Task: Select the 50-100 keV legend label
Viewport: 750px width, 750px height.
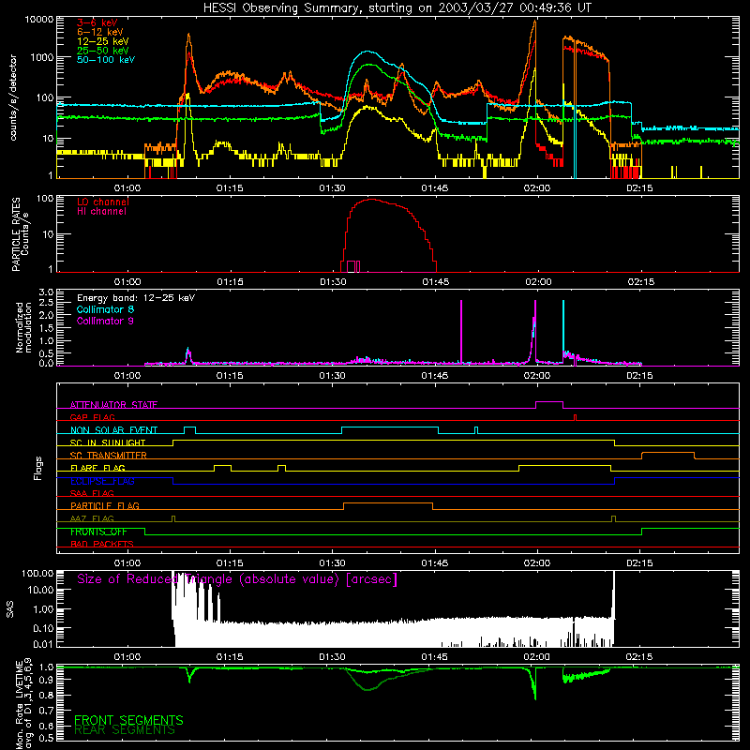Action: pyautogui.click(x=105, y=59)
